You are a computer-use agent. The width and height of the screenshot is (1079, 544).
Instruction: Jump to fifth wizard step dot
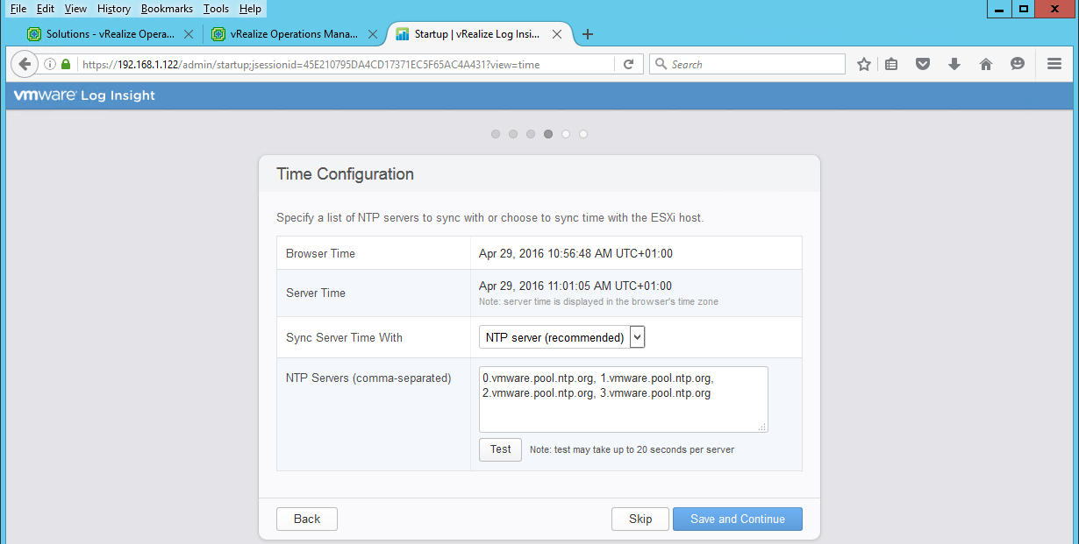(x=566, y=134)
